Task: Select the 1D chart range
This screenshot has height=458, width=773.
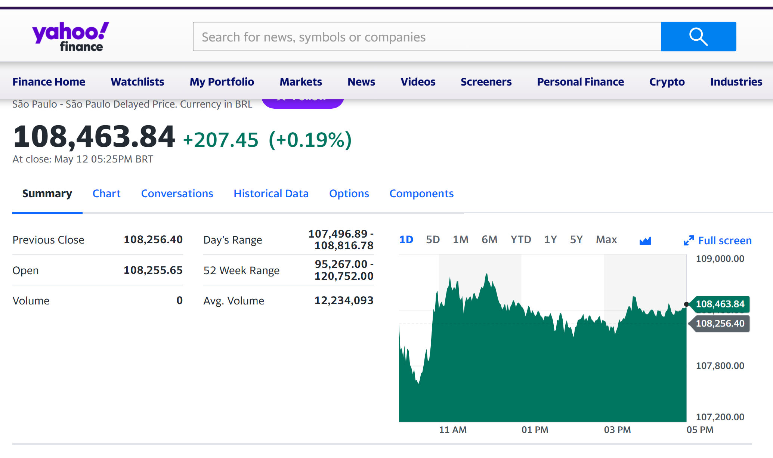Action: coord(406,239)
